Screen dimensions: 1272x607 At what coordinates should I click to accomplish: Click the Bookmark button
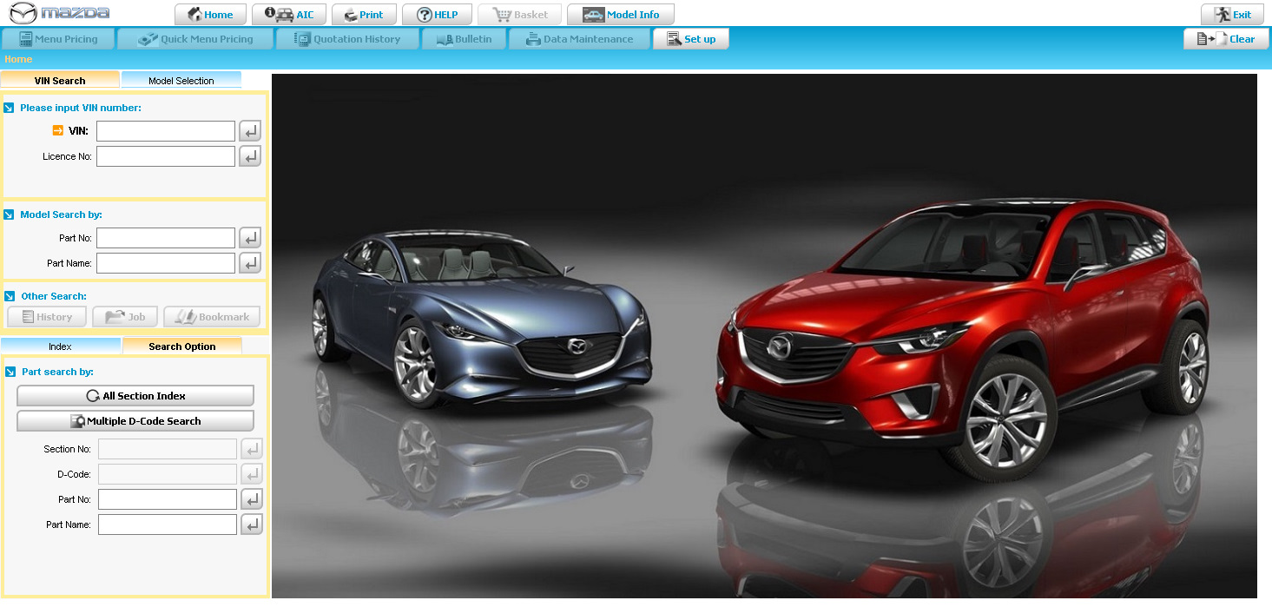point(212,317)
